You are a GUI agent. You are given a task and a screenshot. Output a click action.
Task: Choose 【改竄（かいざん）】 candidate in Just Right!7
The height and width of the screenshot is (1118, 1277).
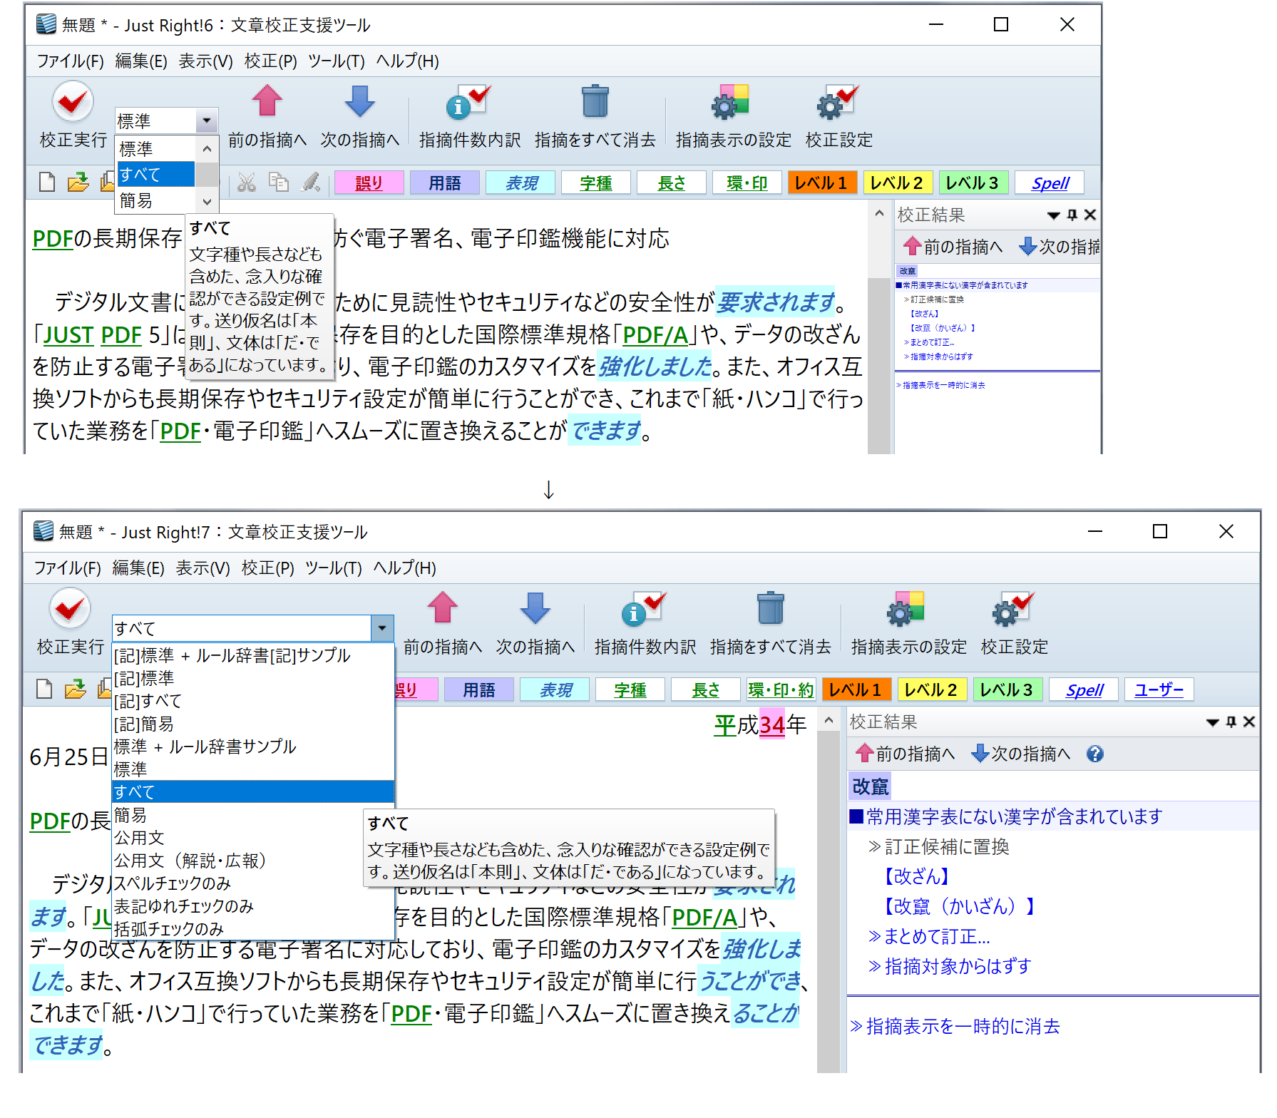click(x=960, y=906)
